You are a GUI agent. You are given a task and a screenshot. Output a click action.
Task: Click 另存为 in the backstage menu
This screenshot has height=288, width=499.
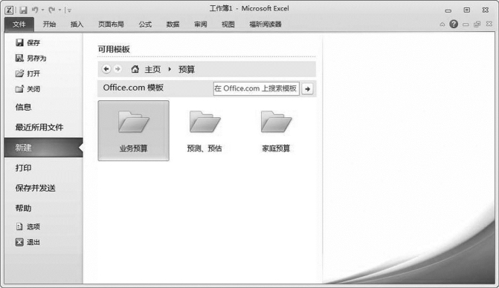31,58
